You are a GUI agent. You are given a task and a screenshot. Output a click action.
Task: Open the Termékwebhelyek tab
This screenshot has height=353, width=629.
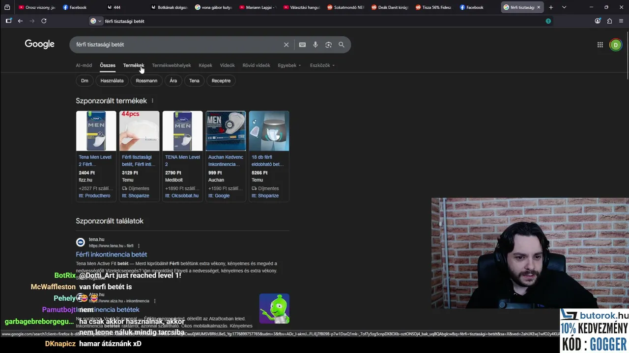pos(172,65)
